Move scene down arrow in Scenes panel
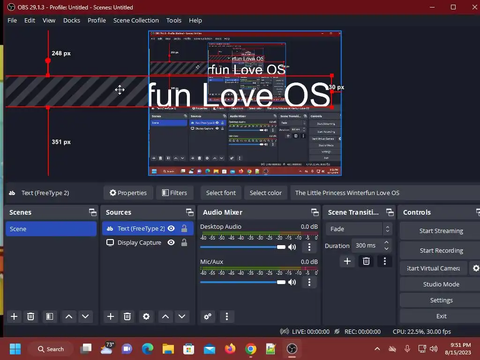Viewport: 480px width, 360px height. [x=85, y=316]
